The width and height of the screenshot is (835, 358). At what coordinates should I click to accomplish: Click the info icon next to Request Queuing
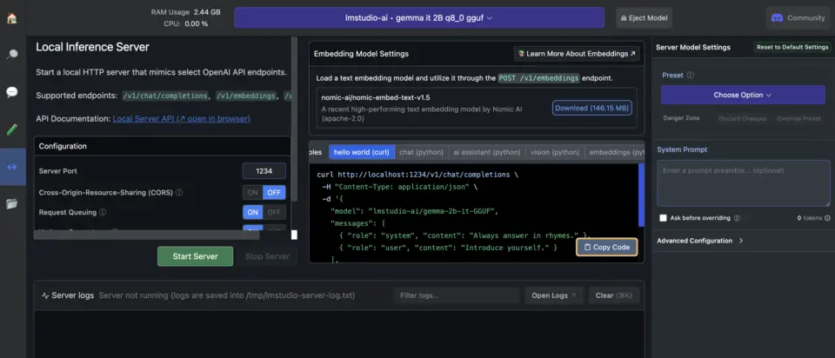click(103, 212)
